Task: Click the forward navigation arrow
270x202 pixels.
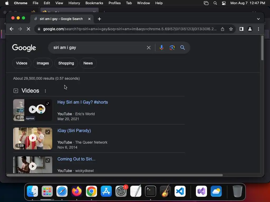Action: 20,29
